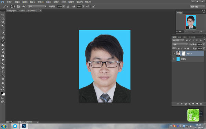
Task: Open the layer filter type dropdown
Action: (x=178, y=40)
